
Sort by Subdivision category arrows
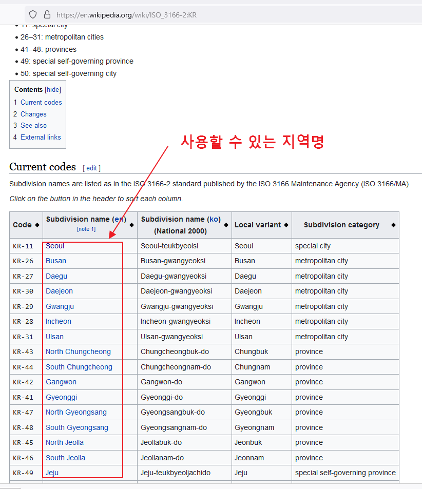click(x=394, y=225)
